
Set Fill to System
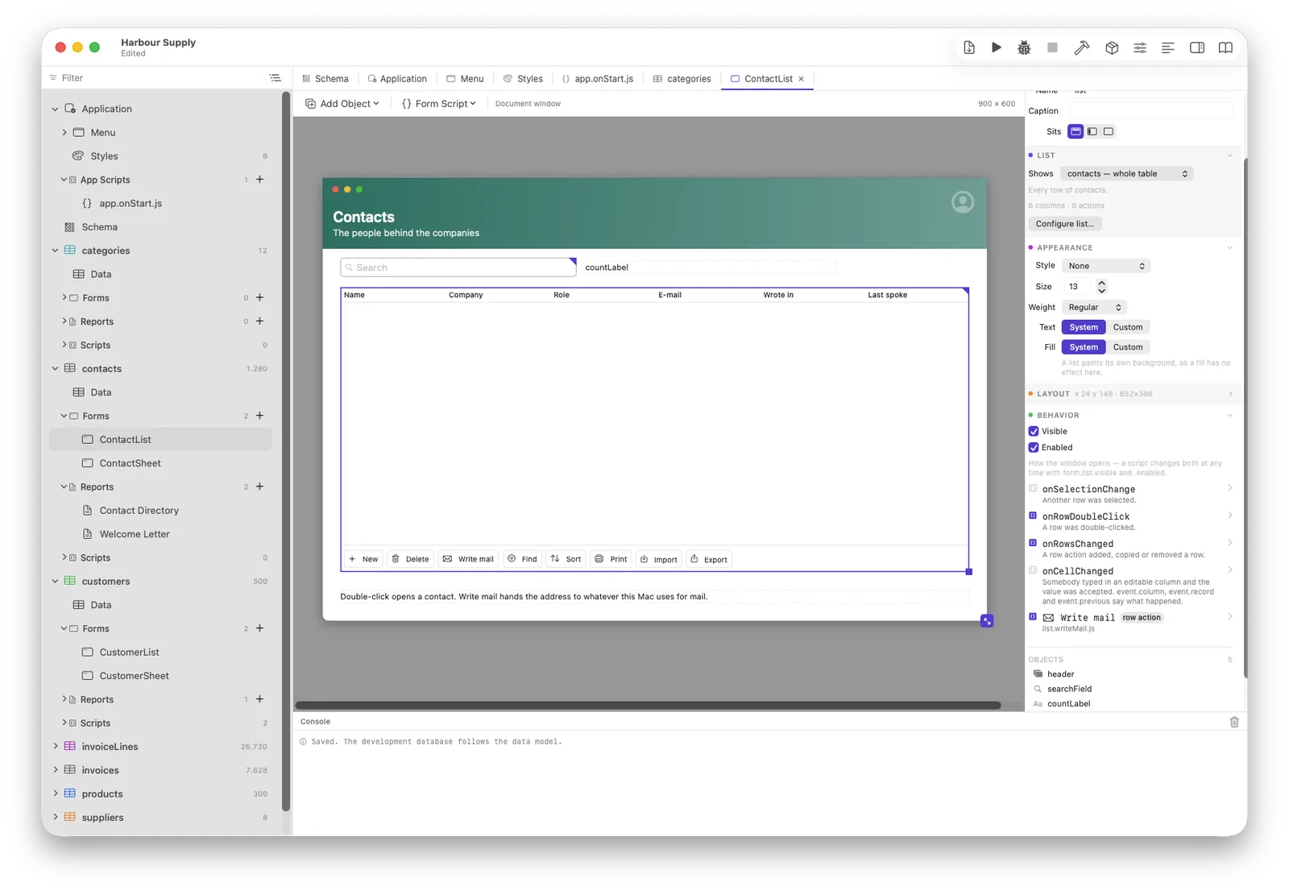tap(1084, 347)
